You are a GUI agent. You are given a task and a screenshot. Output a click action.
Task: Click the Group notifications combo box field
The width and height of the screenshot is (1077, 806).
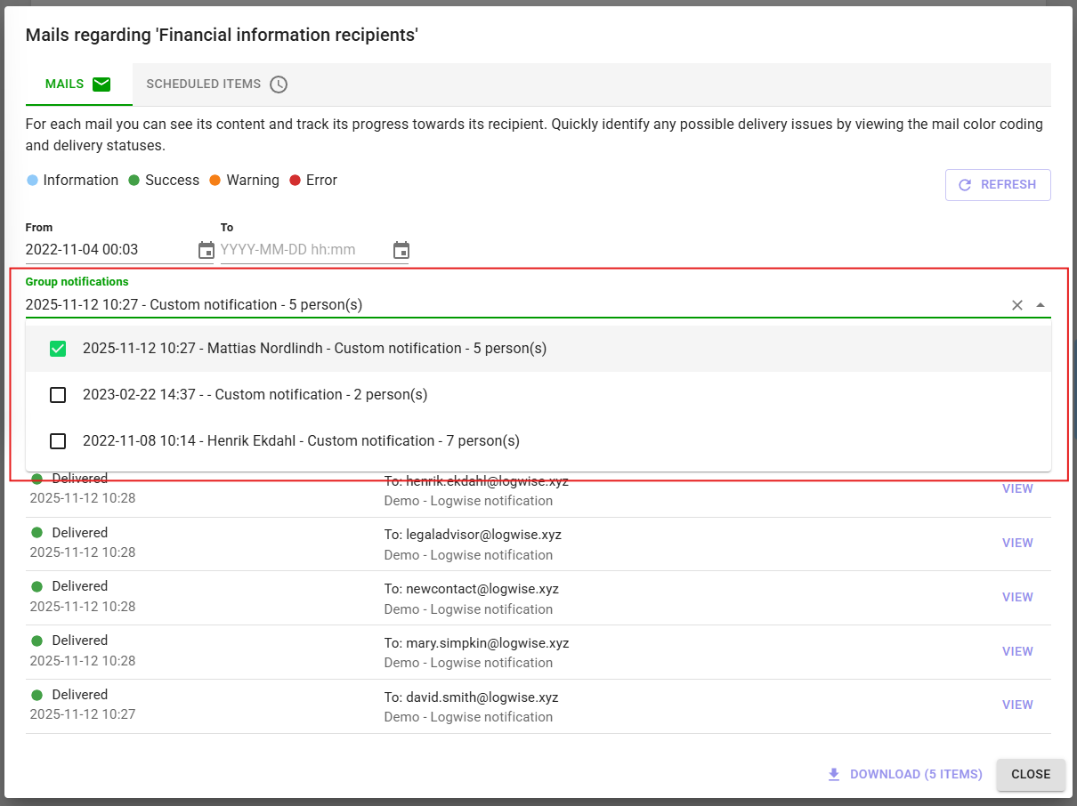507,305
